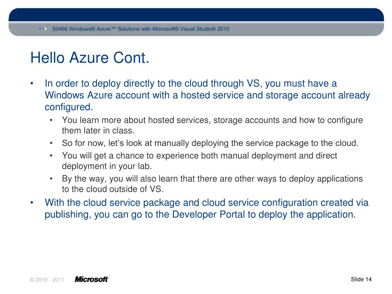Screen dimensions: 392x294
Task: Click the line 'So for now, let's look at manually deploying'
Action: pyautogui.click(x=210, y=143)
